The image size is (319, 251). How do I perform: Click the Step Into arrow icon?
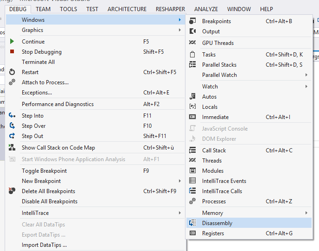tap(12, 115)
